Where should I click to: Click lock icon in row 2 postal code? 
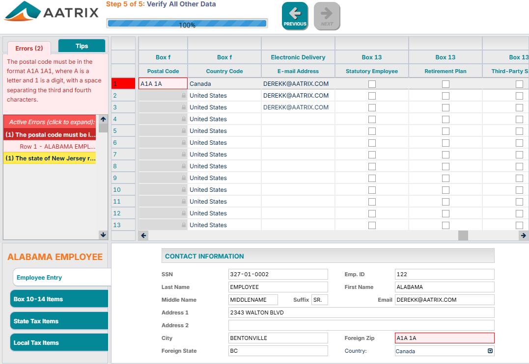coord(184,95)
